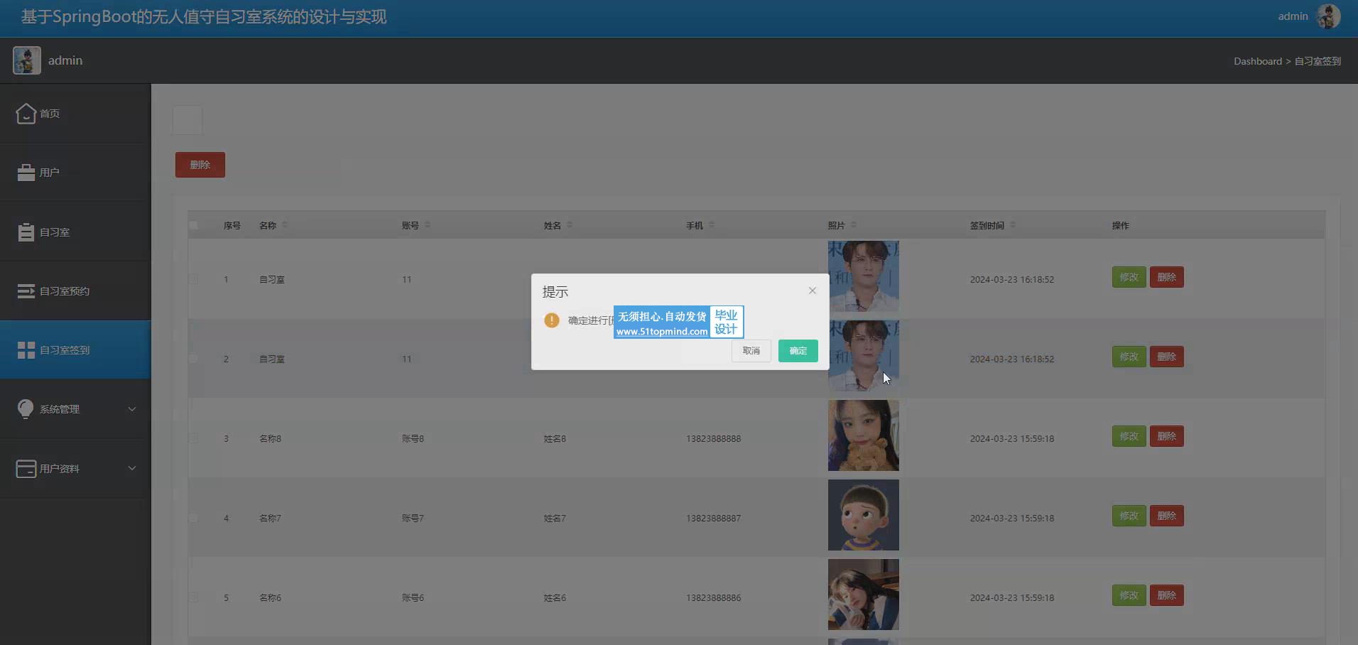Sort by 名称 column arrows
The width and height of the screenshot is (1358, 645).
(x=285, y=225)
